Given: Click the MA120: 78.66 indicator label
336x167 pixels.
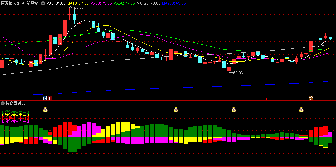Looking at the screenshot, I should point(149,3).
